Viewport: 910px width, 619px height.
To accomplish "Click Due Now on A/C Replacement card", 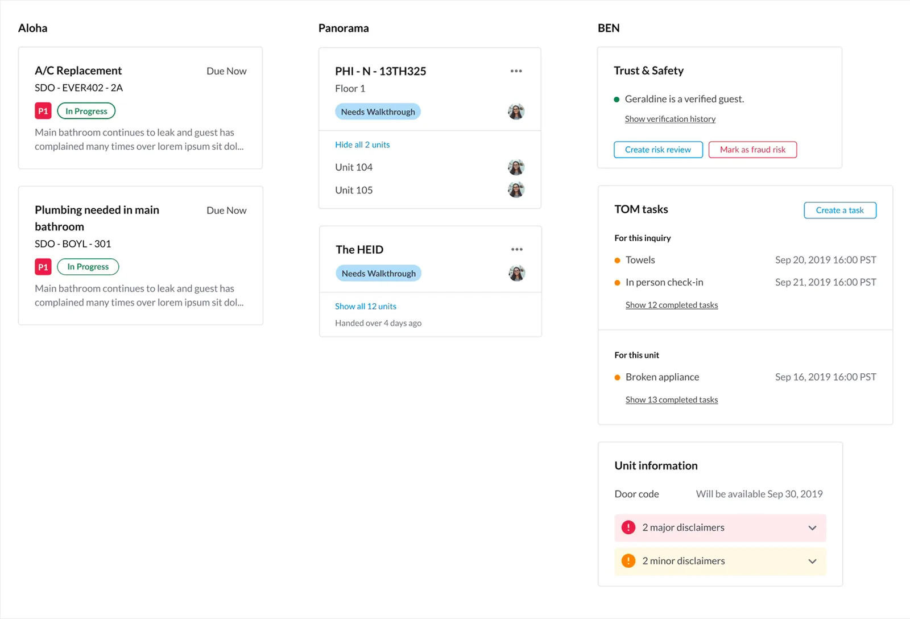I will click(226, 71).
